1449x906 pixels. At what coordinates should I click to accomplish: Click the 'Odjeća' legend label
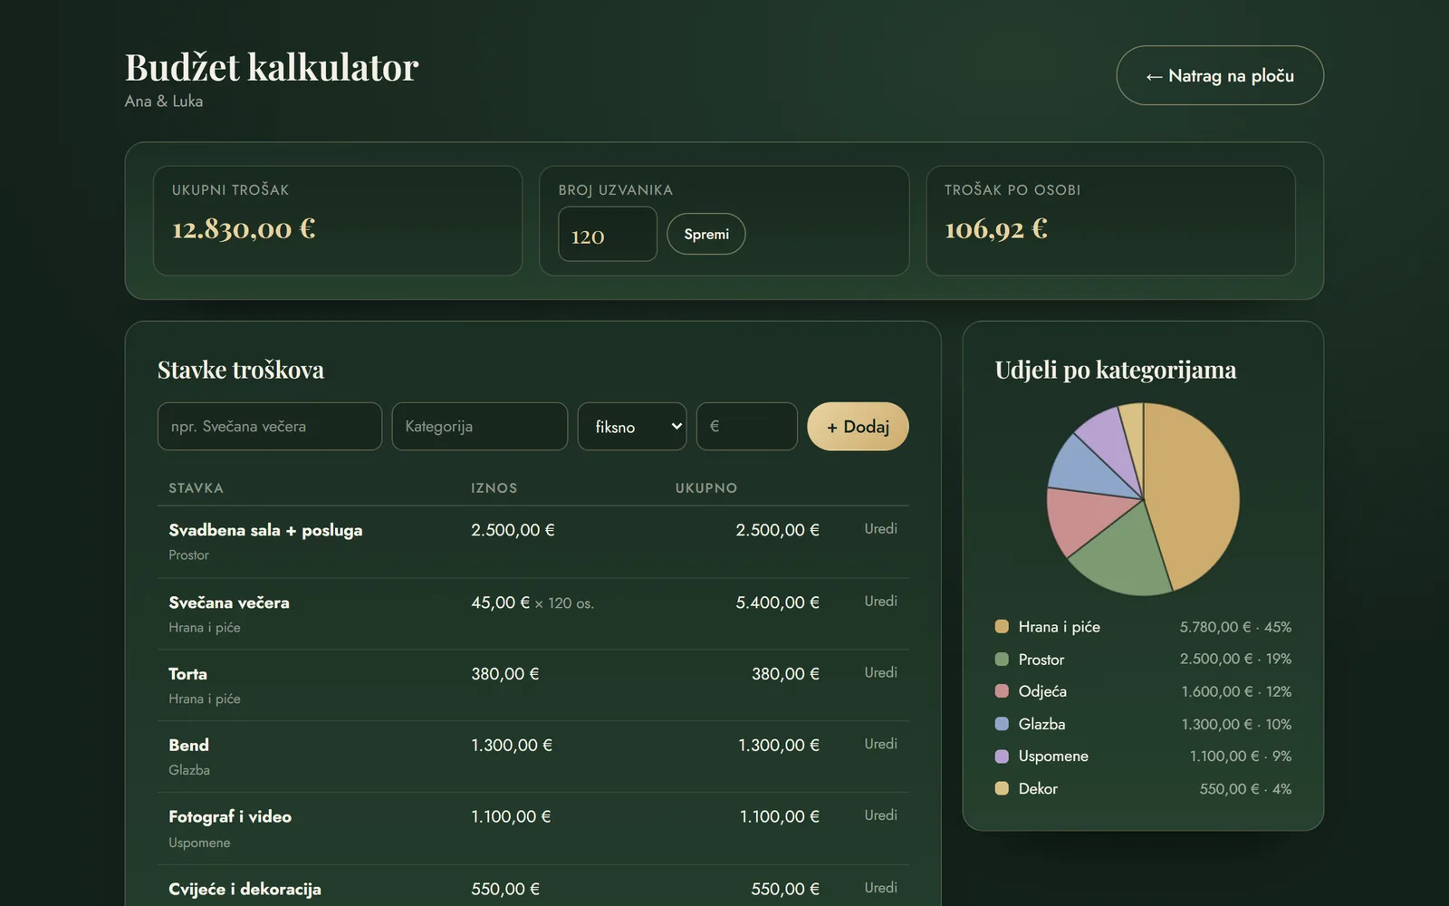coord(1042,691)
